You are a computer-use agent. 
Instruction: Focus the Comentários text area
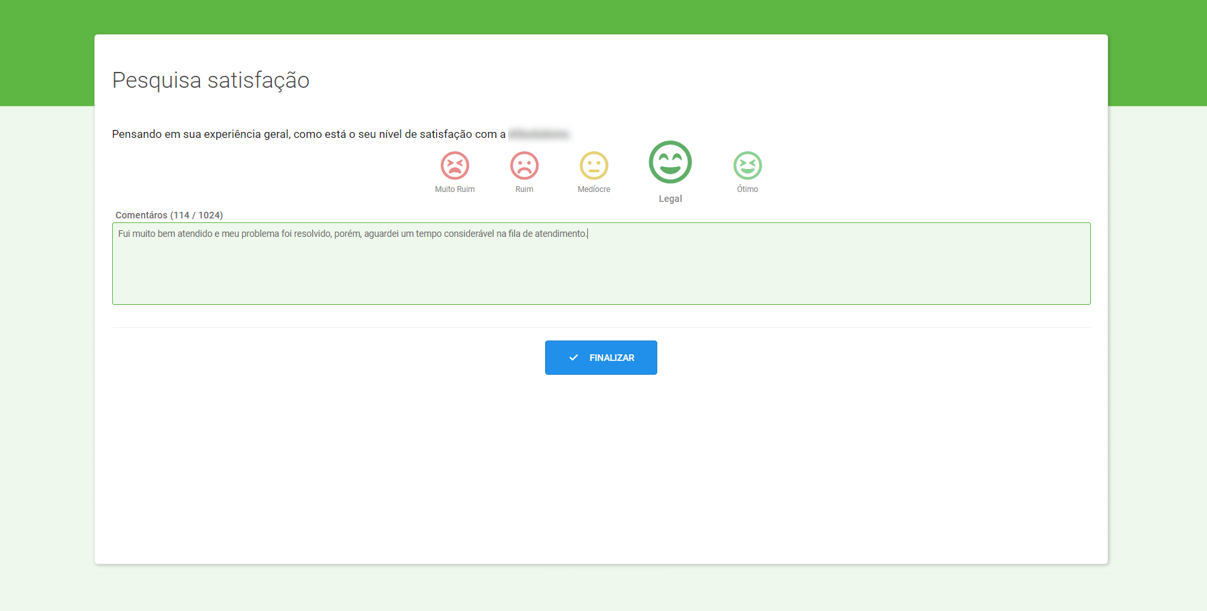point(601,263)
